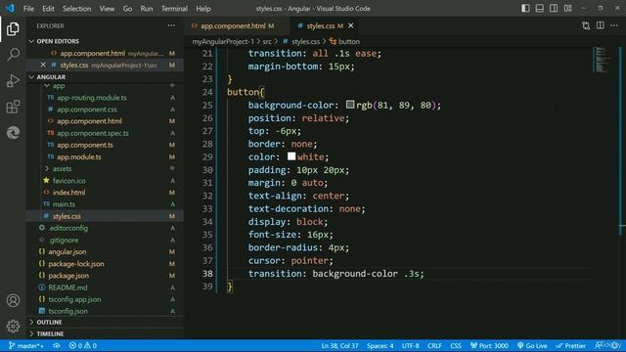This screenshot has height=352, width=626.
Task: Open the Manage gear icon
Action: coord(13,326)
